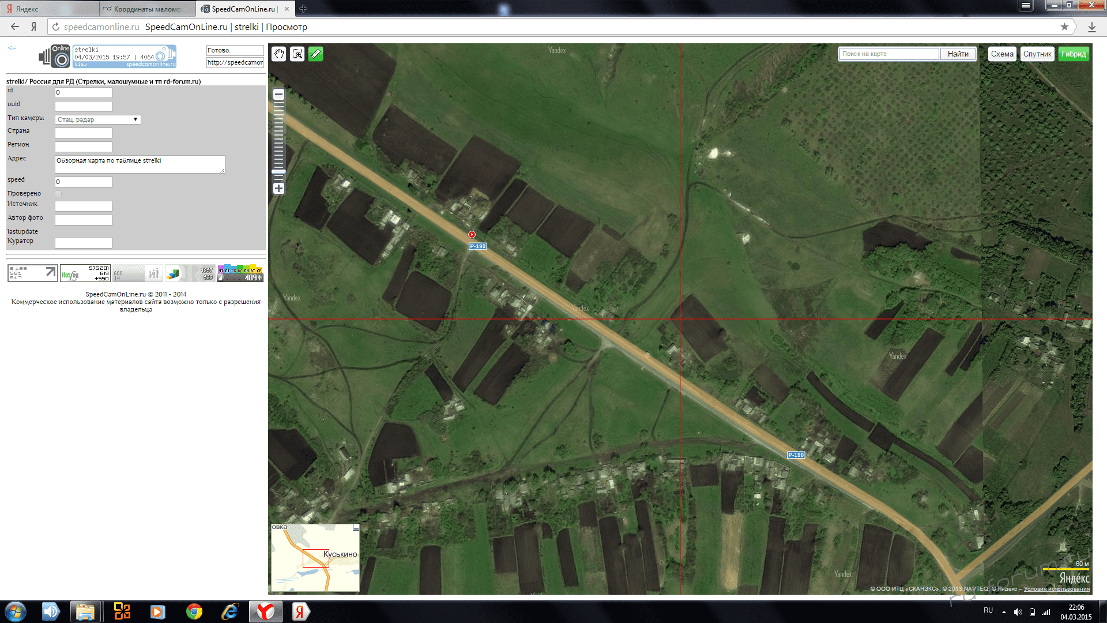Toggle the Проверено checkbox
The height and width of the screenshot is (623, 1107).
(x=58, y=194)
